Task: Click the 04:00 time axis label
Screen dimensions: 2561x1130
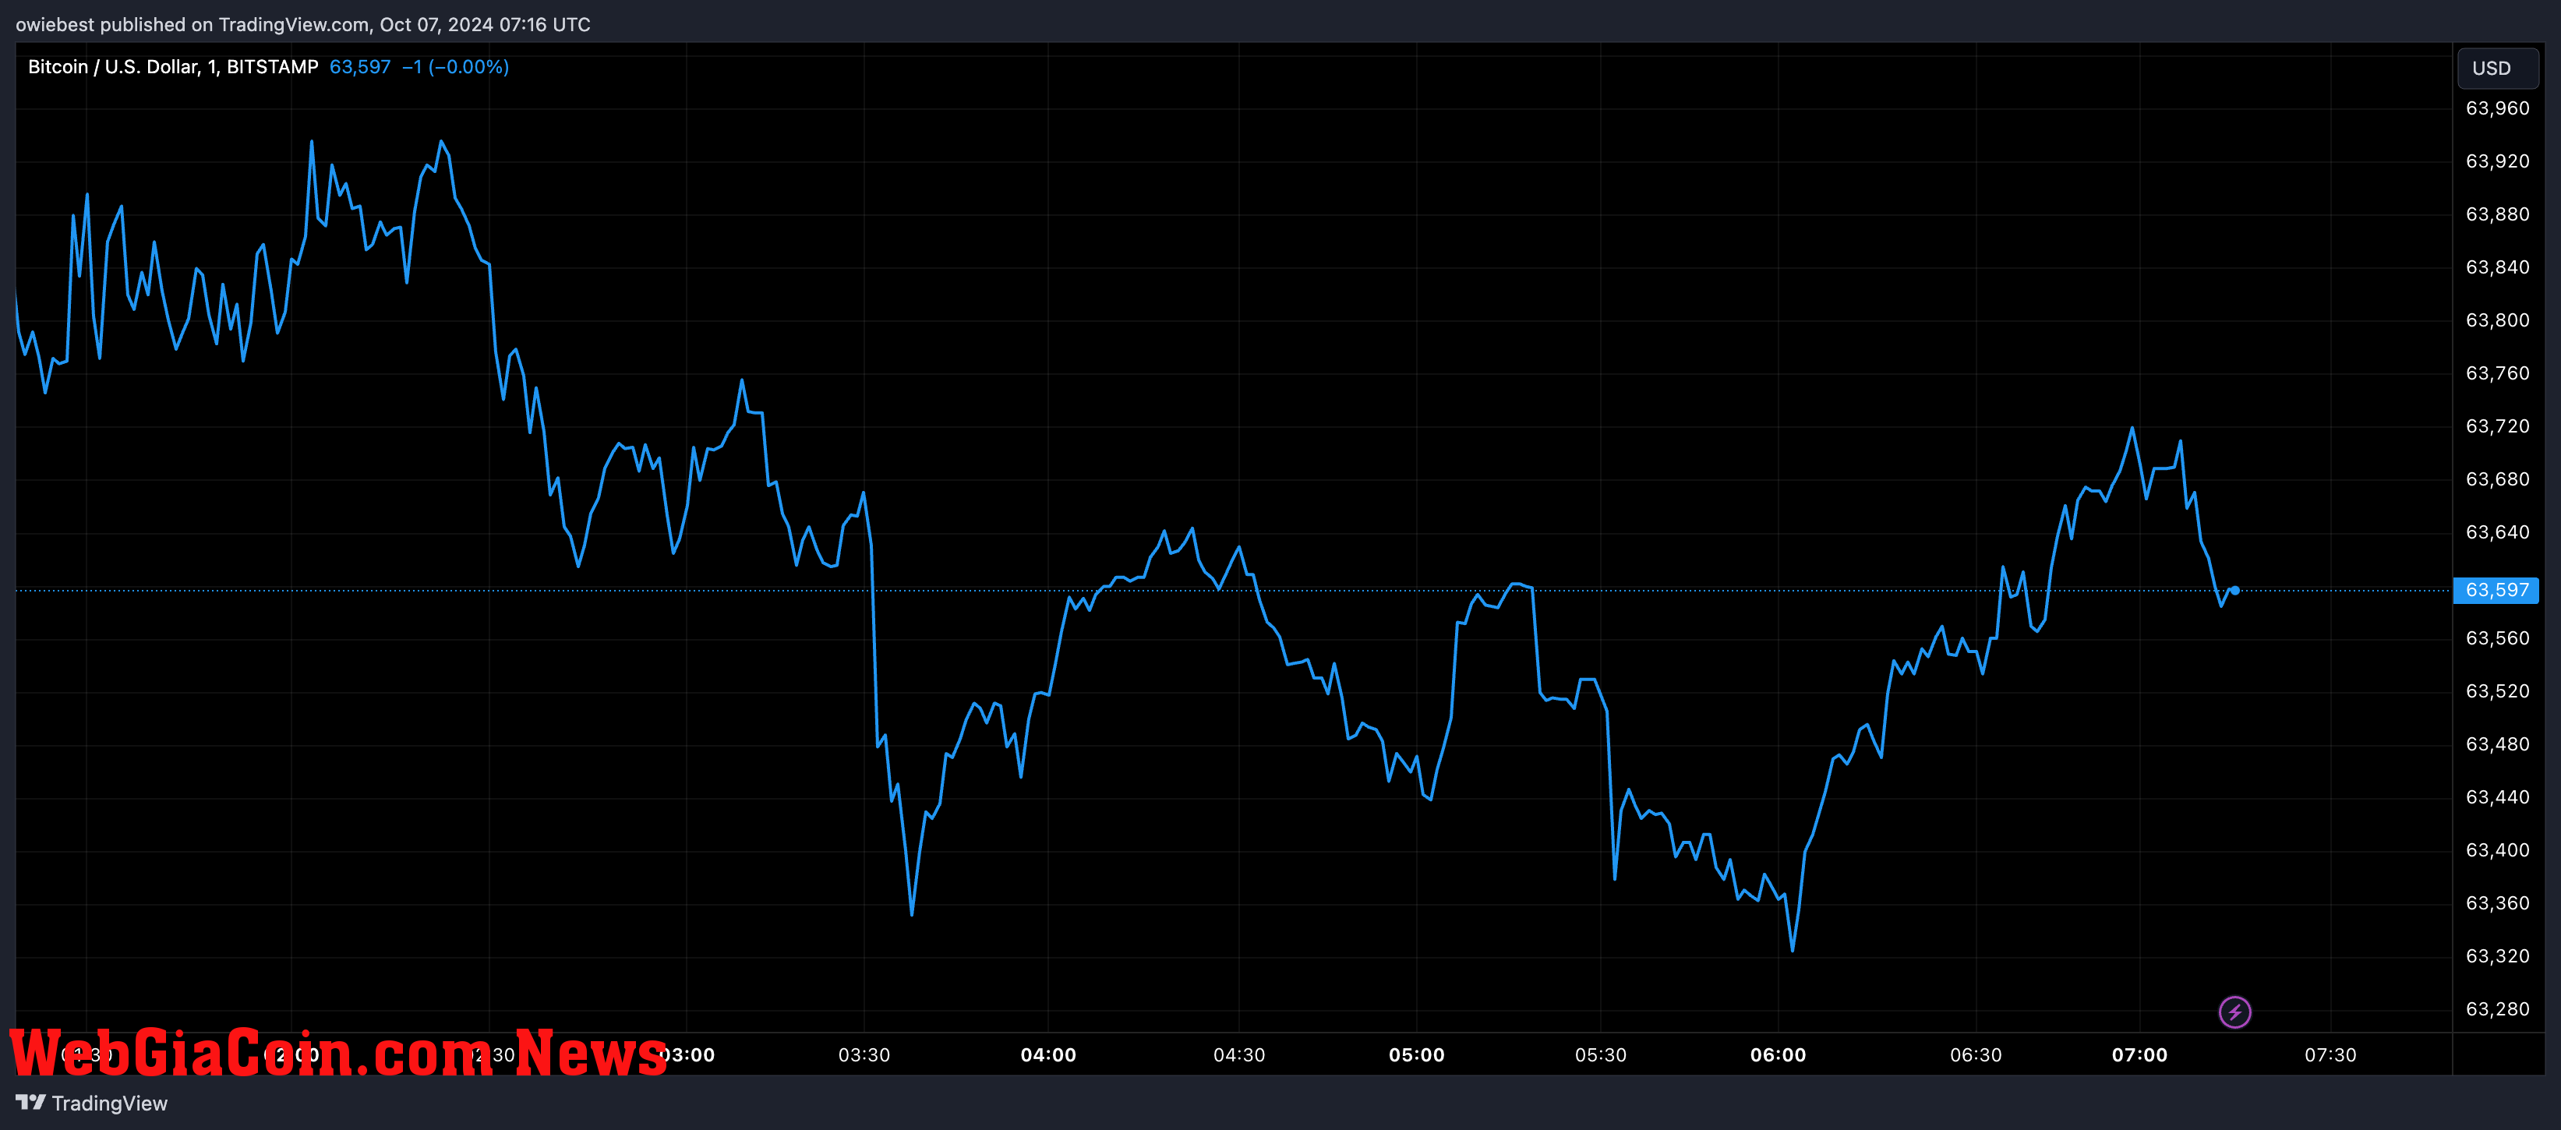Action: (x=1048, y=1054)
